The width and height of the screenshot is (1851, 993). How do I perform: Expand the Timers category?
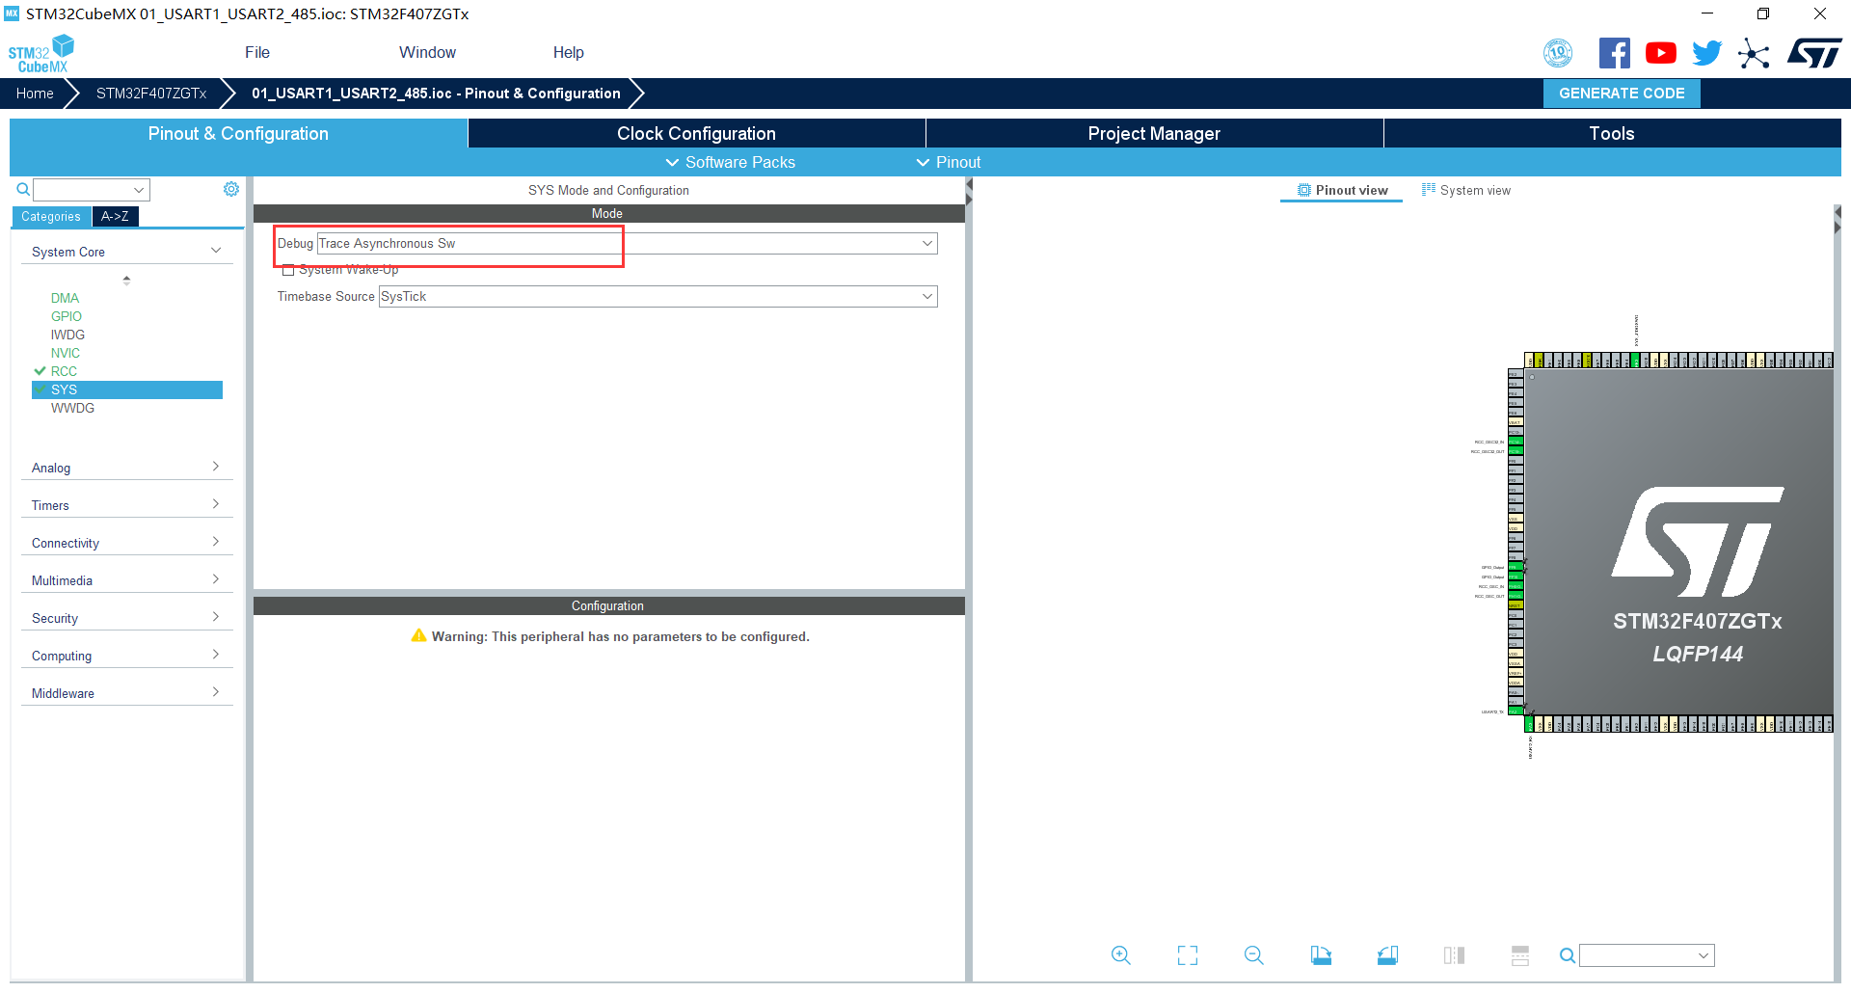(126, 505)
